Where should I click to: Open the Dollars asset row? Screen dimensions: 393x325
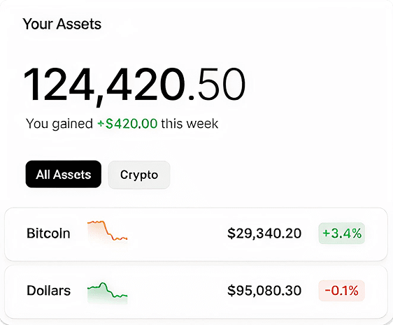point(196,291)
